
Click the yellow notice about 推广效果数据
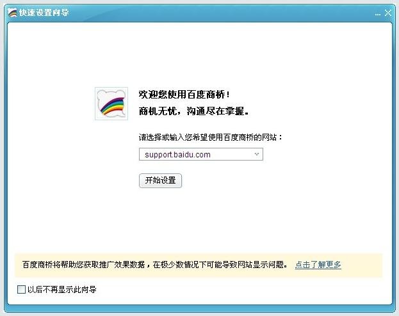[155, 265]
